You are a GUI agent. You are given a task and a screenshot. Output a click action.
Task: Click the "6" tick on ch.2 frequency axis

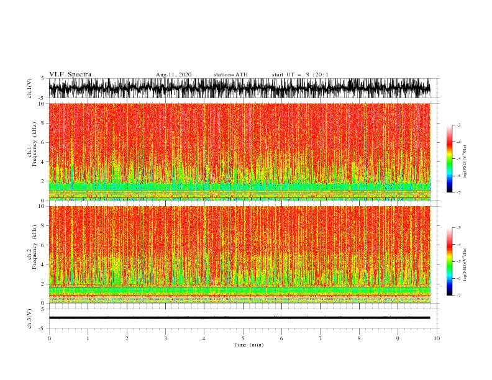[x=43, y=245]
